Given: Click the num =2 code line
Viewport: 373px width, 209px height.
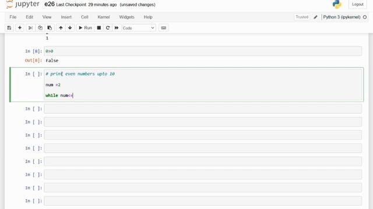Looking at the screenshot, I should (53, 85).
